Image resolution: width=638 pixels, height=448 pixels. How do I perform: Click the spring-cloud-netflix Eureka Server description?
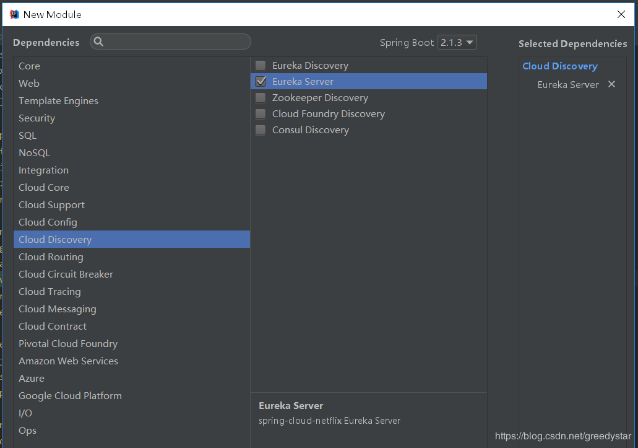click(x=330, y=421)
